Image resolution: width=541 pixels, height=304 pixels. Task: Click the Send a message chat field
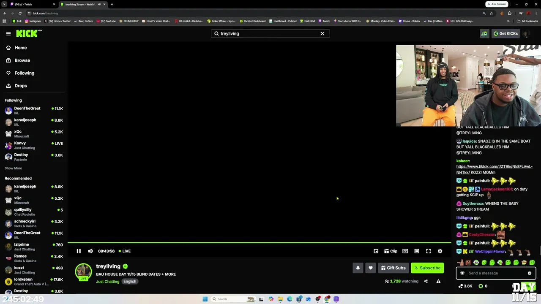tap(495, 273)
